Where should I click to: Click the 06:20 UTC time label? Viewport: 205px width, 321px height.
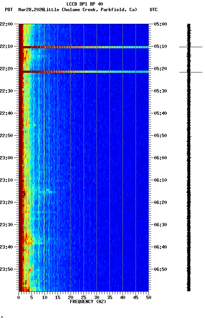160,202
